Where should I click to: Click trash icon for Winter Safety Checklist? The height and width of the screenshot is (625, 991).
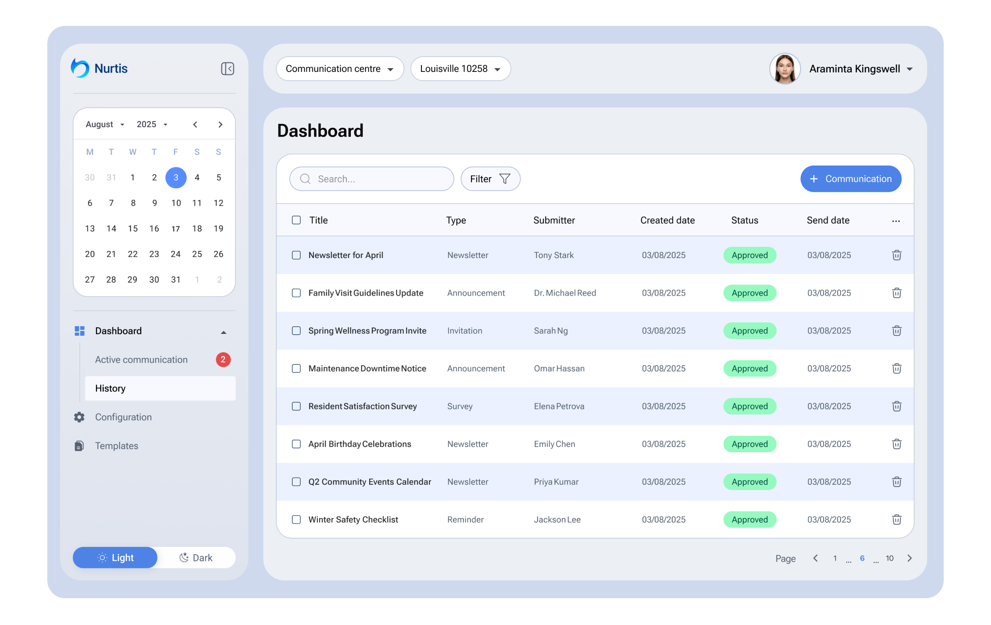click(x=896, y=520)
